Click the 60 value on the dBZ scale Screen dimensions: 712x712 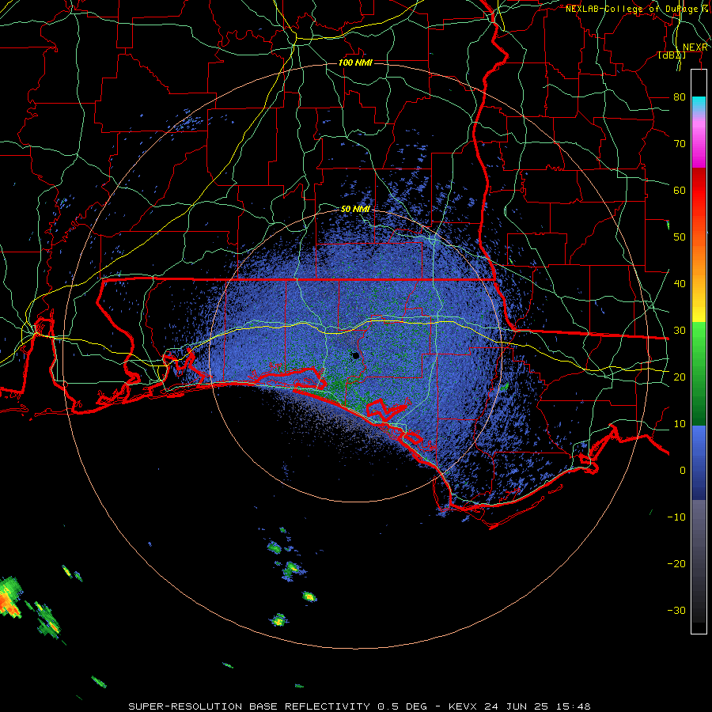[680, 190]
